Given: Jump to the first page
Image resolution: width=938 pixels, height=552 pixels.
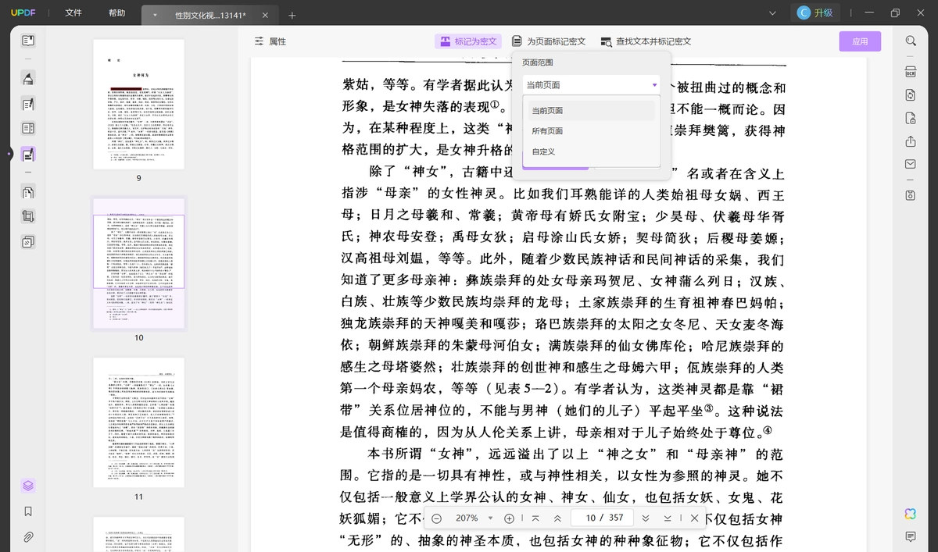Looking at the screenshot, I should click(535, 518).
